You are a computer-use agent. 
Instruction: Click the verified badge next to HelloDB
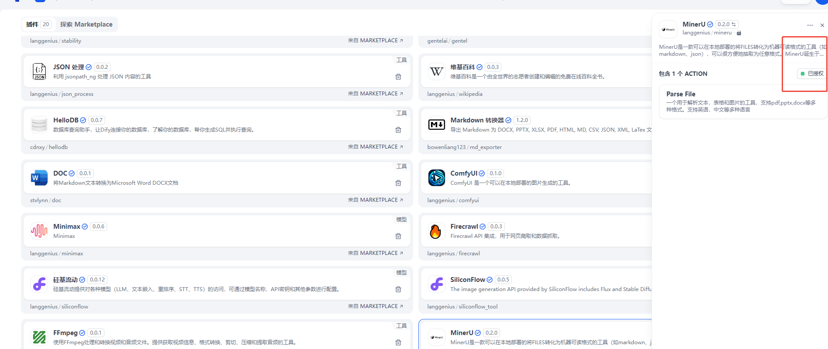[83, 120]
